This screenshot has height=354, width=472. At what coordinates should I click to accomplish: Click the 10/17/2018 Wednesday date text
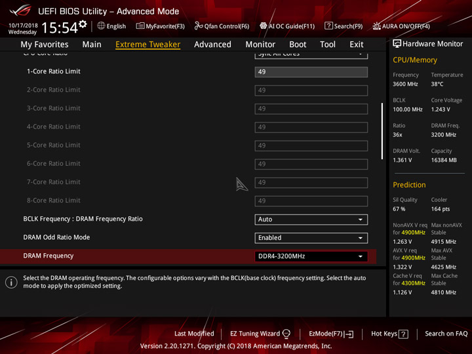click(23, 29)
